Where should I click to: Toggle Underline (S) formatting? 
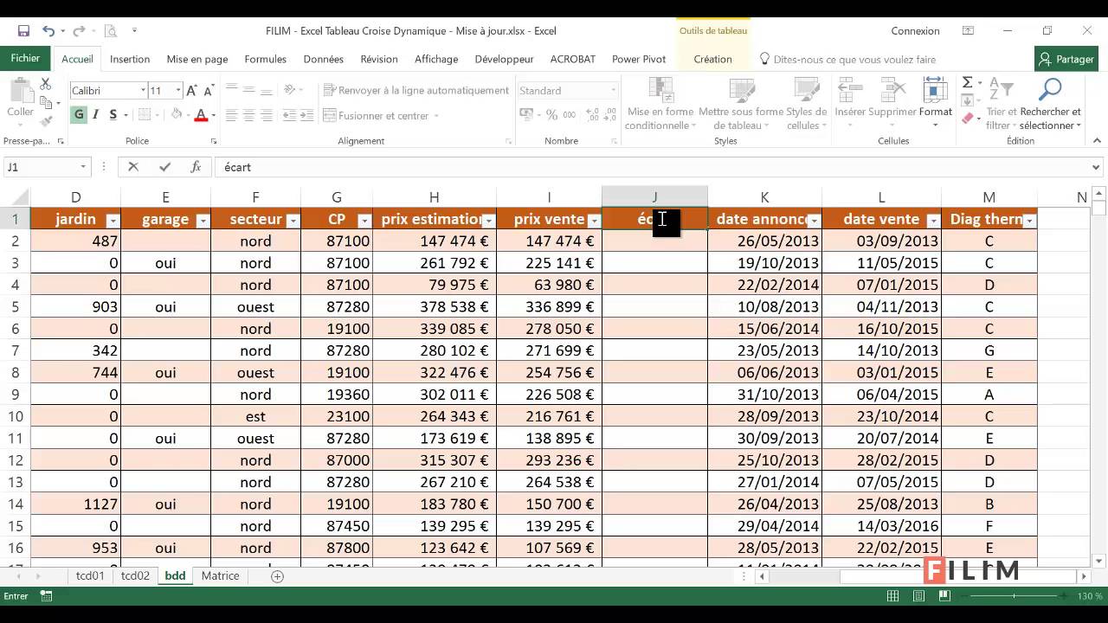pos(113,115)
